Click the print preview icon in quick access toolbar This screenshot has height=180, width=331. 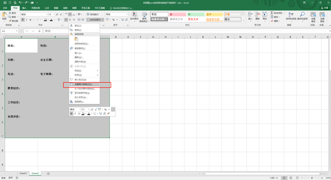(15, 2)
